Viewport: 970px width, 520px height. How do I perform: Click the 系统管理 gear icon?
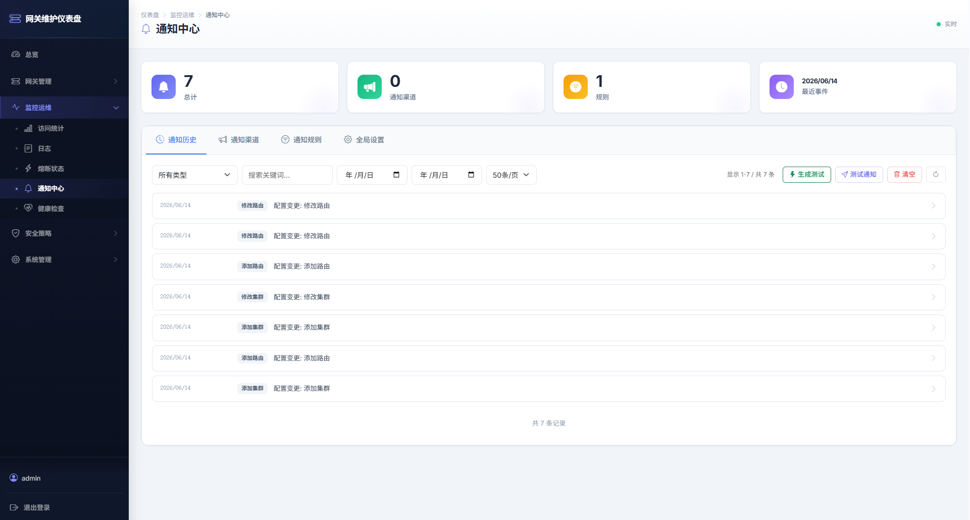click(16, 259)
